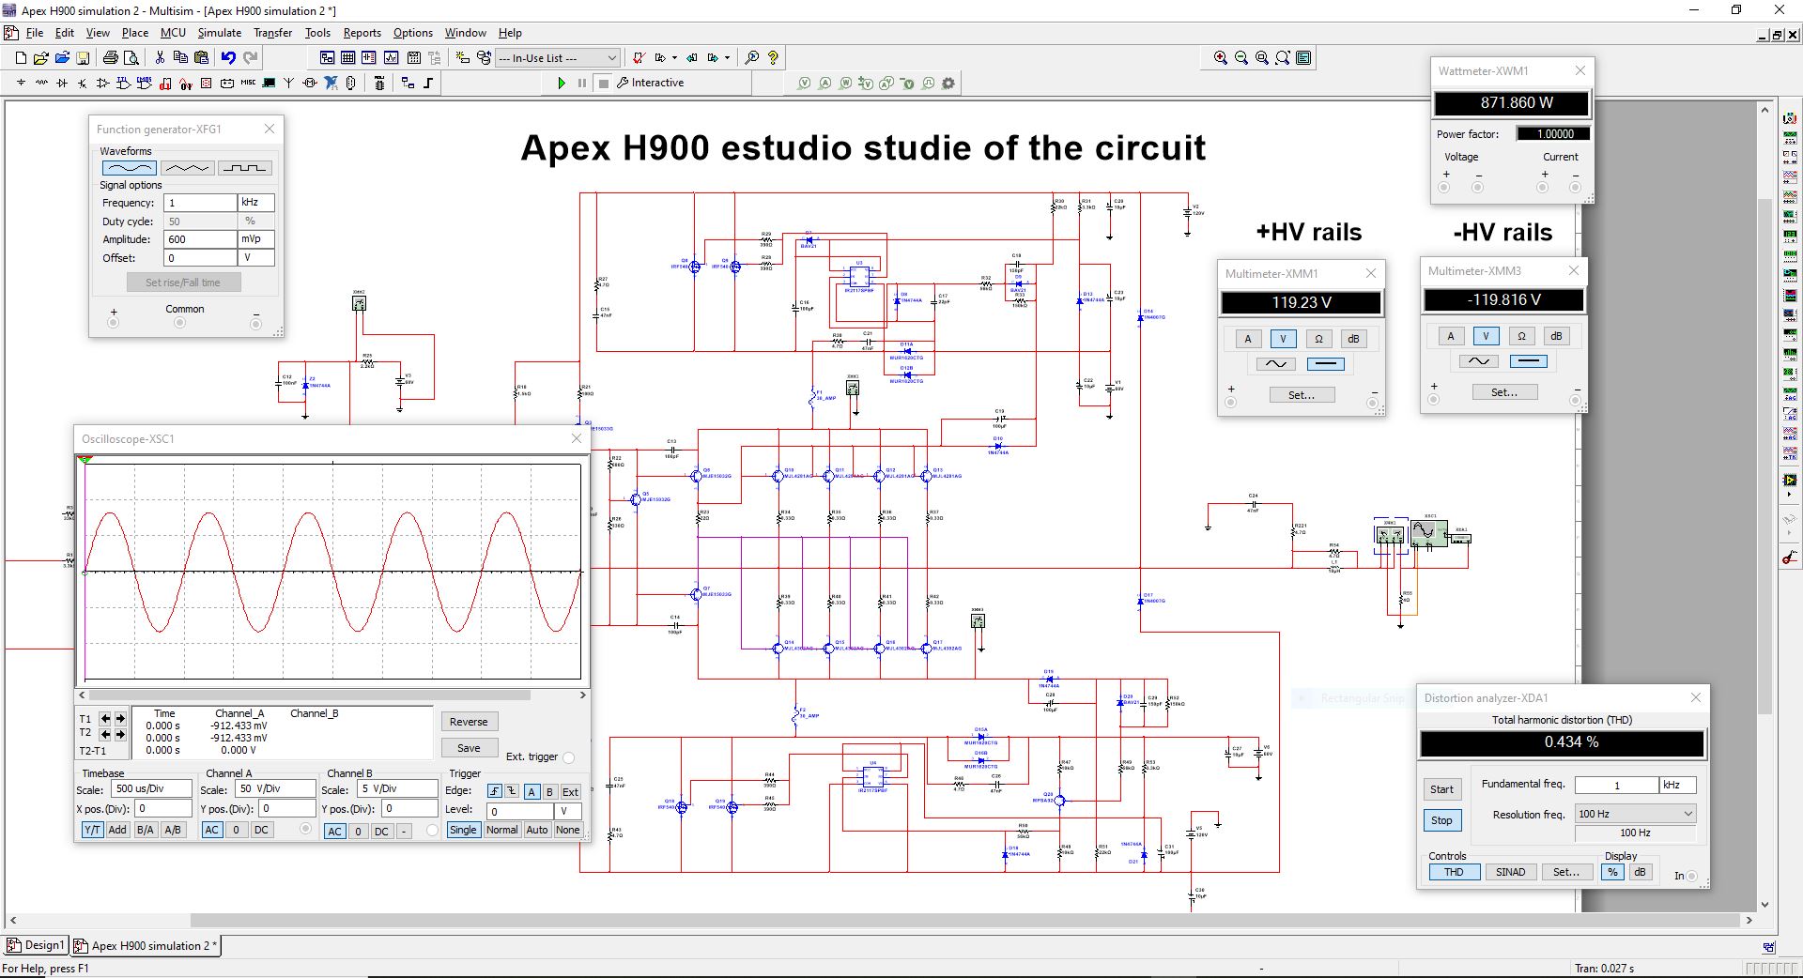Click the hierarchical block icon

click(408, 83)
